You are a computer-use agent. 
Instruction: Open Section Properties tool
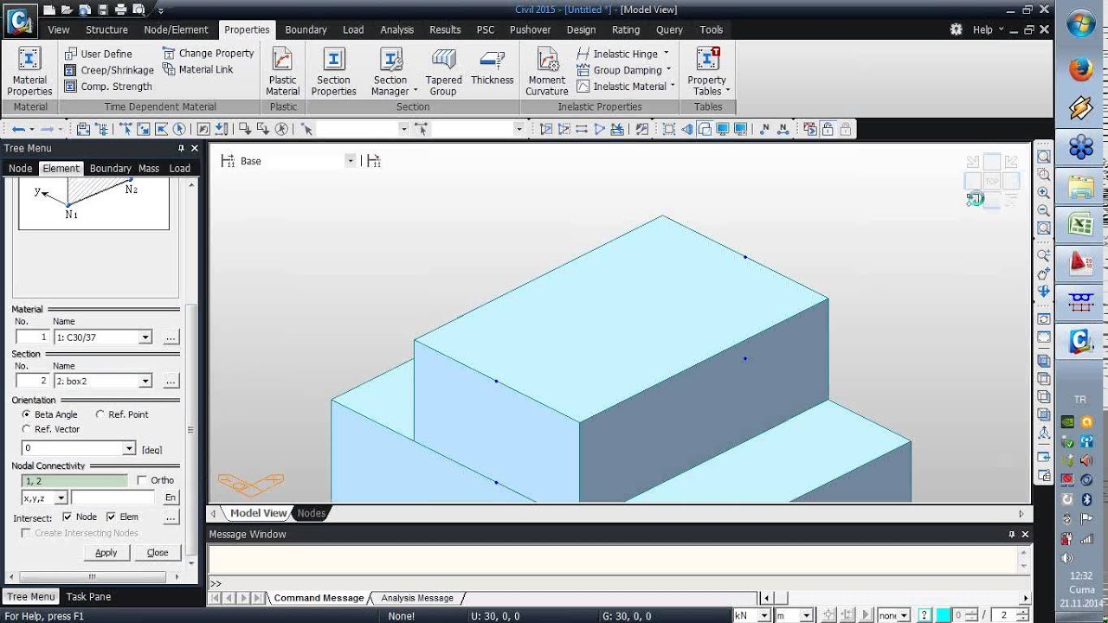tap(333, 71)
